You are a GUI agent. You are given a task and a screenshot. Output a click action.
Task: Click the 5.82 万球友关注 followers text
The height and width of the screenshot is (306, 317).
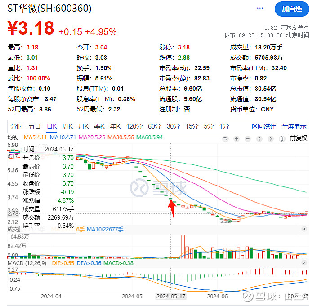point(286,28)
